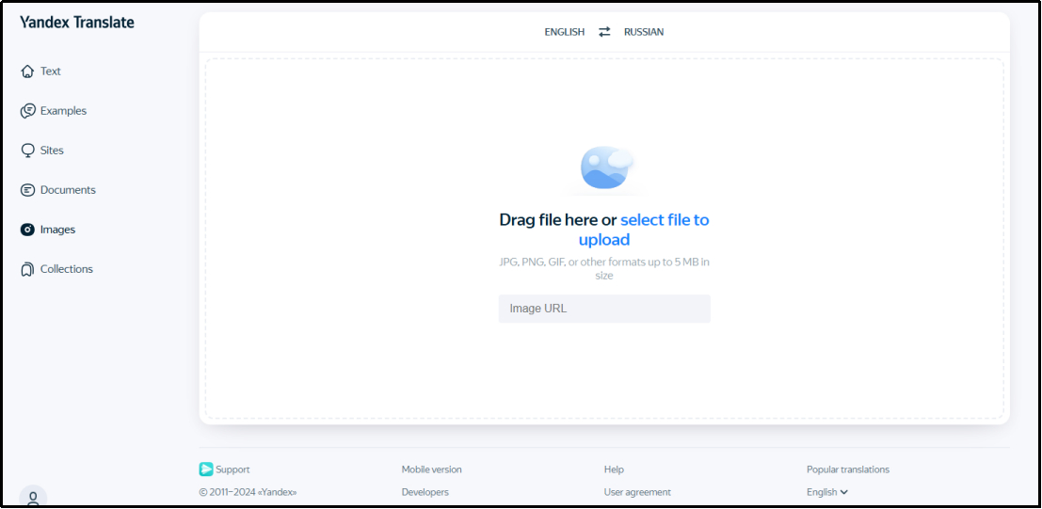Viewport: 1042px width, 509px height.
Task: Click the Documents icon in sidebar
Action: coord(27,190)
